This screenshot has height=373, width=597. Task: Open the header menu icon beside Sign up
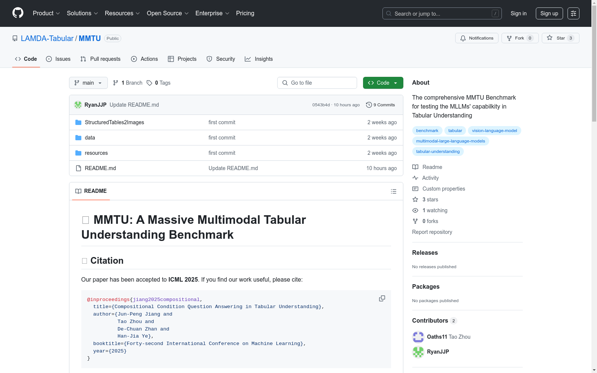(x=573, y=13)
